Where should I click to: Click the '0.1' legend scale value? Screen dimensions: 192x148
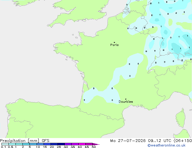3,147
